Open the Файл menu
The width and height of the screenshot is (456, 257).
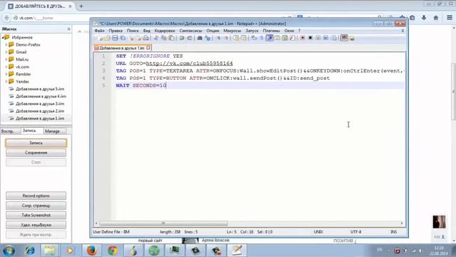pos(100,31)
